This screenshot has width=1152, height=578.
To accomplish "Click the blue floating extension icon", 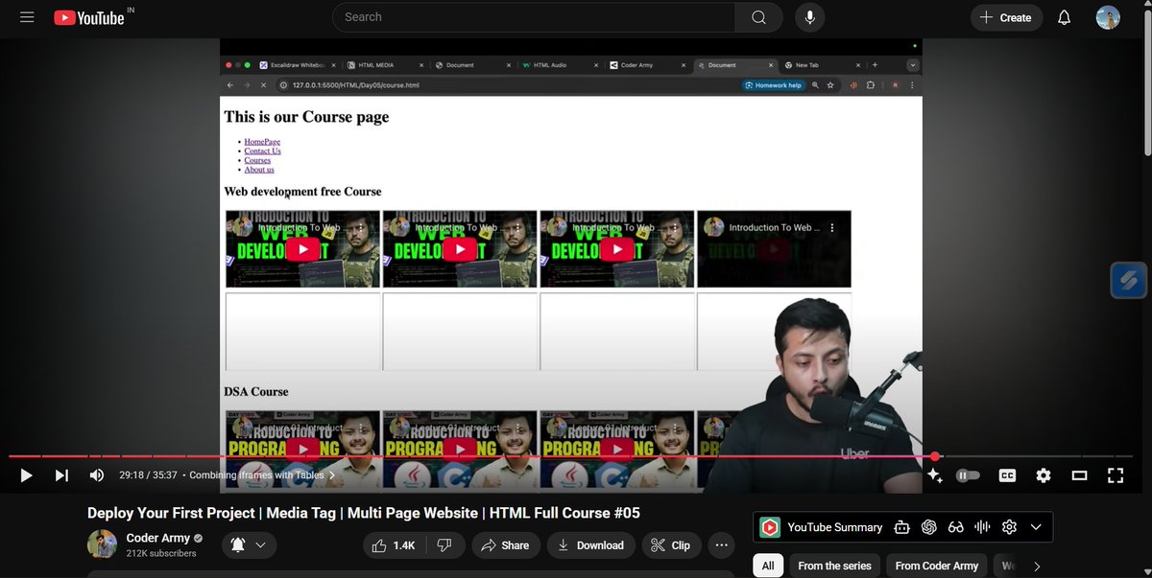I will 1130,281.
